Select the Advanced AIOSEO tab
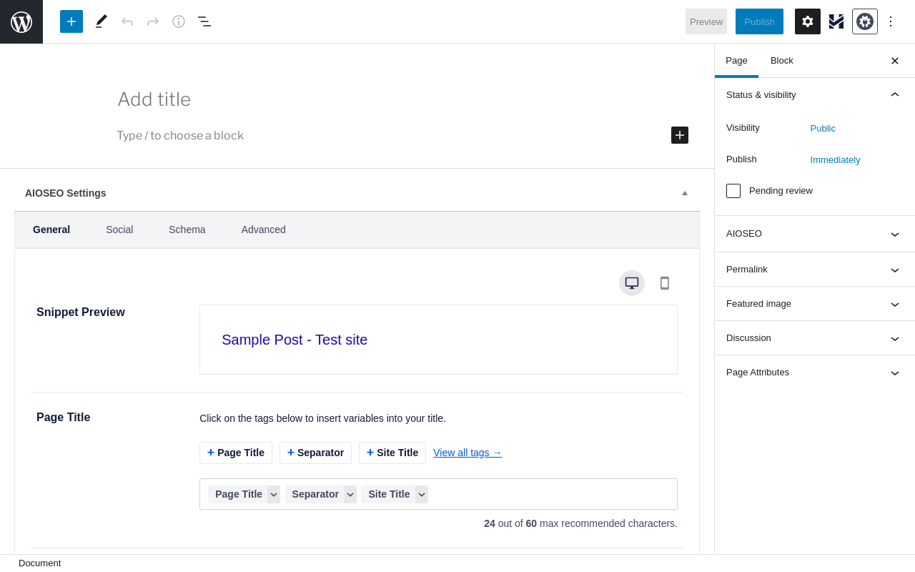 pyautogui.click(x=264, y=230)
